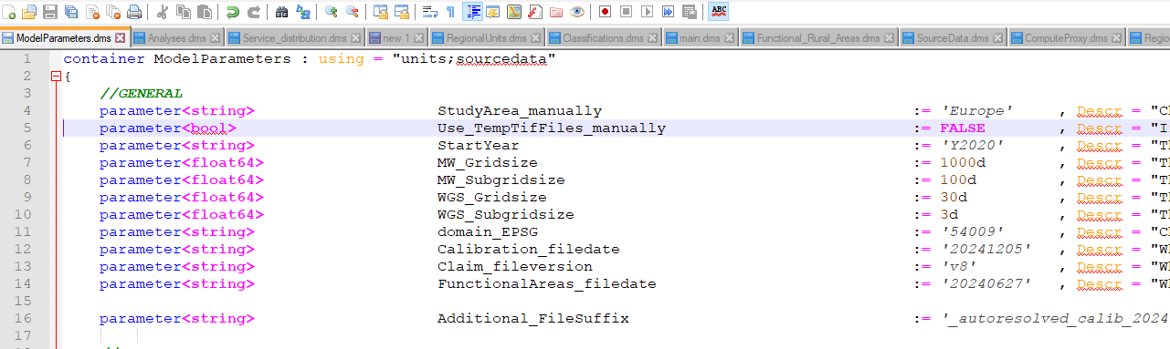
Task: Toggle word wrap icon in toolbar
Action: pos(430,12)
